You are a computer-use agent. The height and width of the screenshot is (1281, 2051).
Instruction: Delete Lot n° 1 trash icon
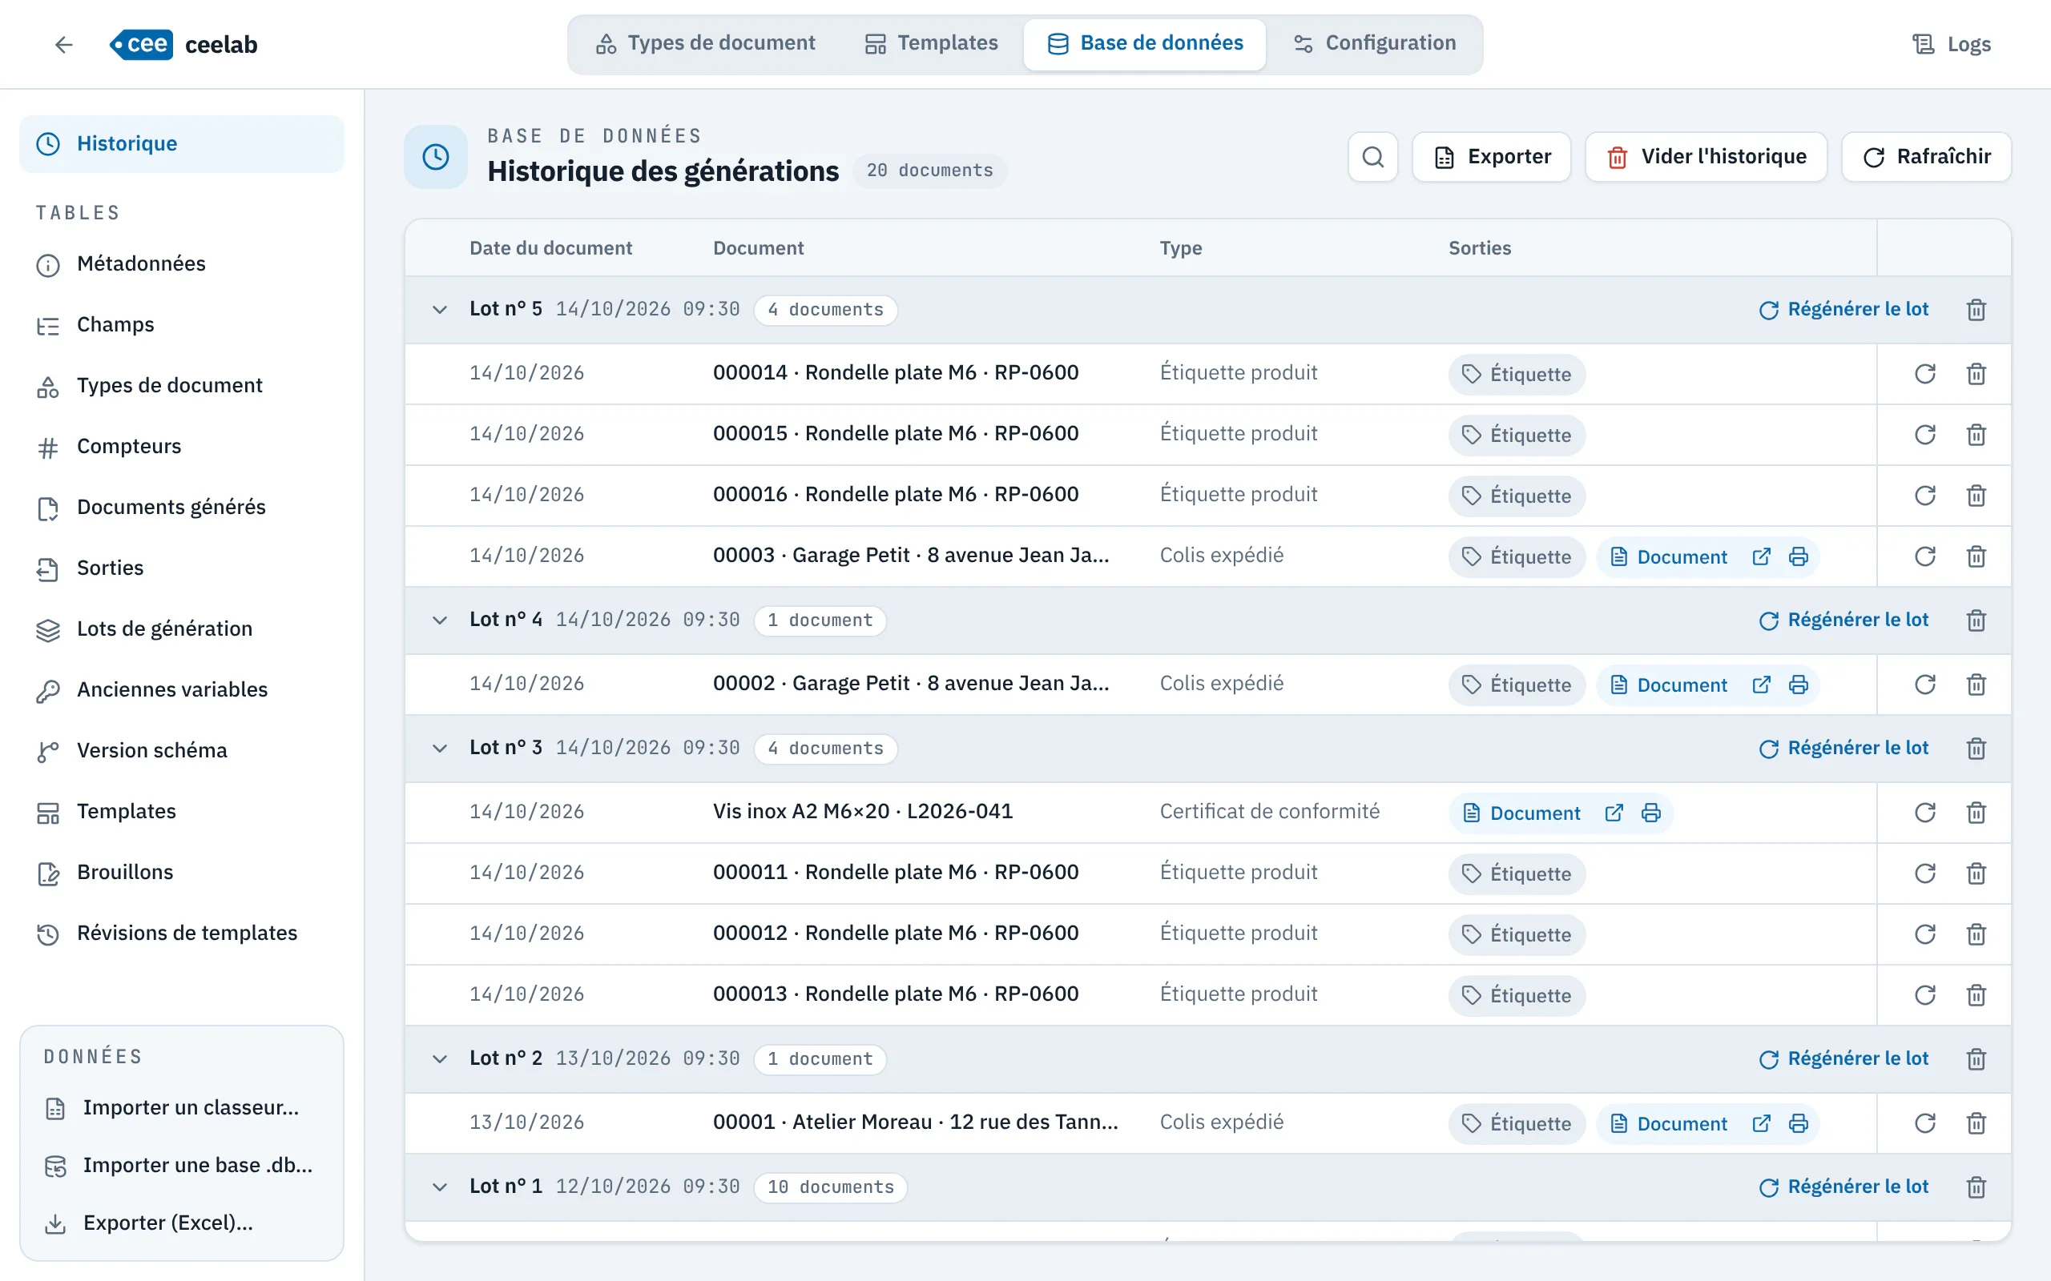[x=1976, y=1187]
